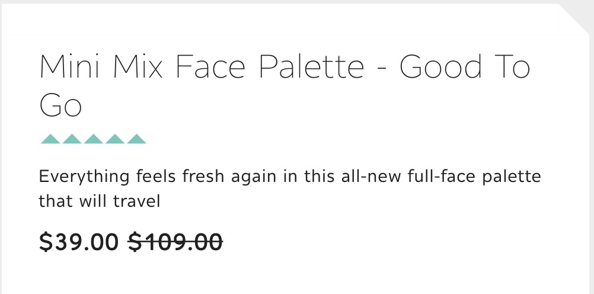
Task: Click the crossed-out $109.00 original price
Action: pyautogui.click(x=175, y=242)
